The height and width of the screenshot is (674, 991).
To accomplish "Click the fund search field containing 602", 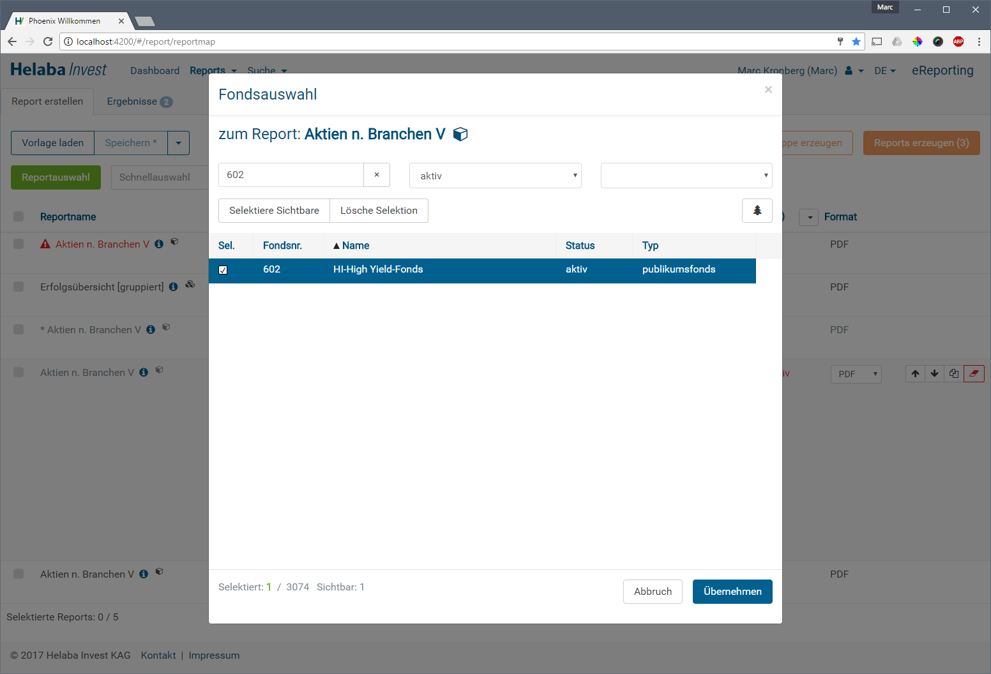I will [x=291, y=175].
